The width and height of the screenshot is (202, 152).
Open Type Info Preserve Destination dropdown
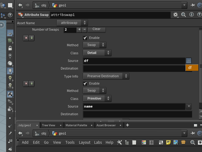106,76
